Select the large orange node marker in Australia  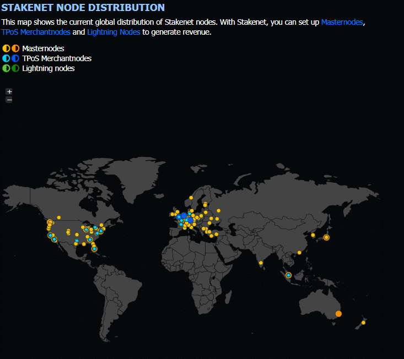pos(338,314)
